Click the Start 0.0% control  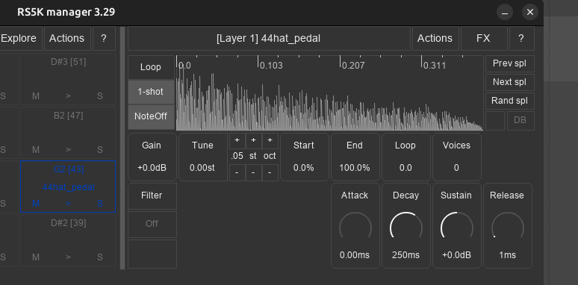[304, 157]
